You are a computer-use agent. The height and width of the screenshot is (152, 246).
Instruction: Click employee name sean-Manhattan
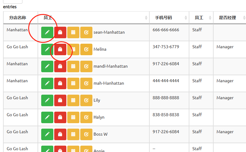coord(109,32)
